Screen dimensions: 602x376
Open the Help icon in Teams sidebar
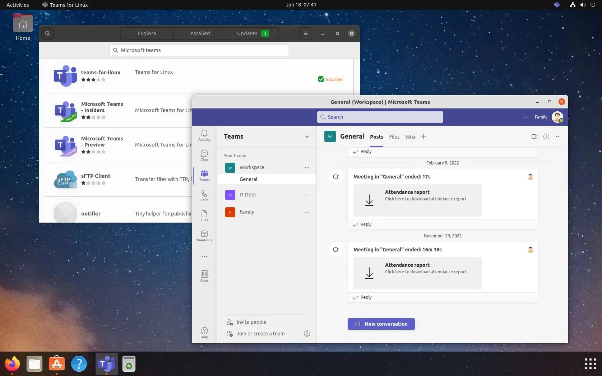click(204, 331)
